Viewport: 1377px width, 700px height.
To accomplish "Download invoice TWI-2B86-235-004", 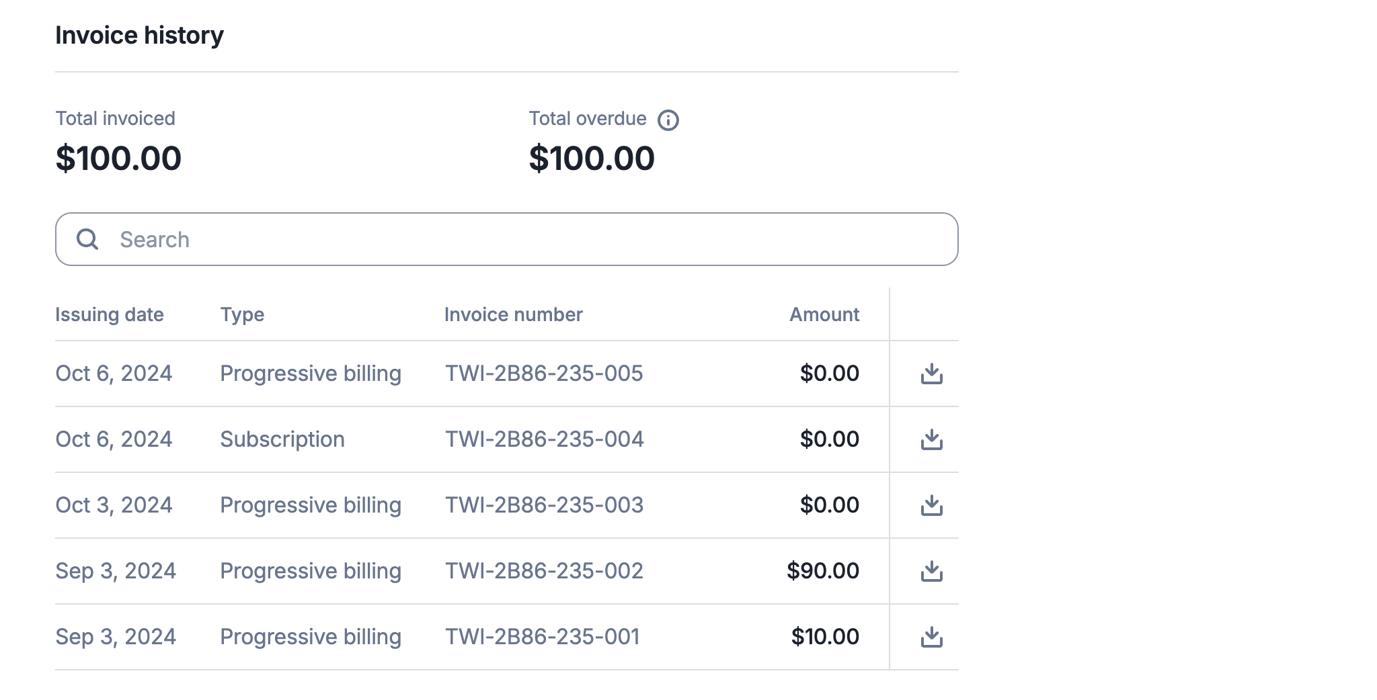I will click(931, 439).
